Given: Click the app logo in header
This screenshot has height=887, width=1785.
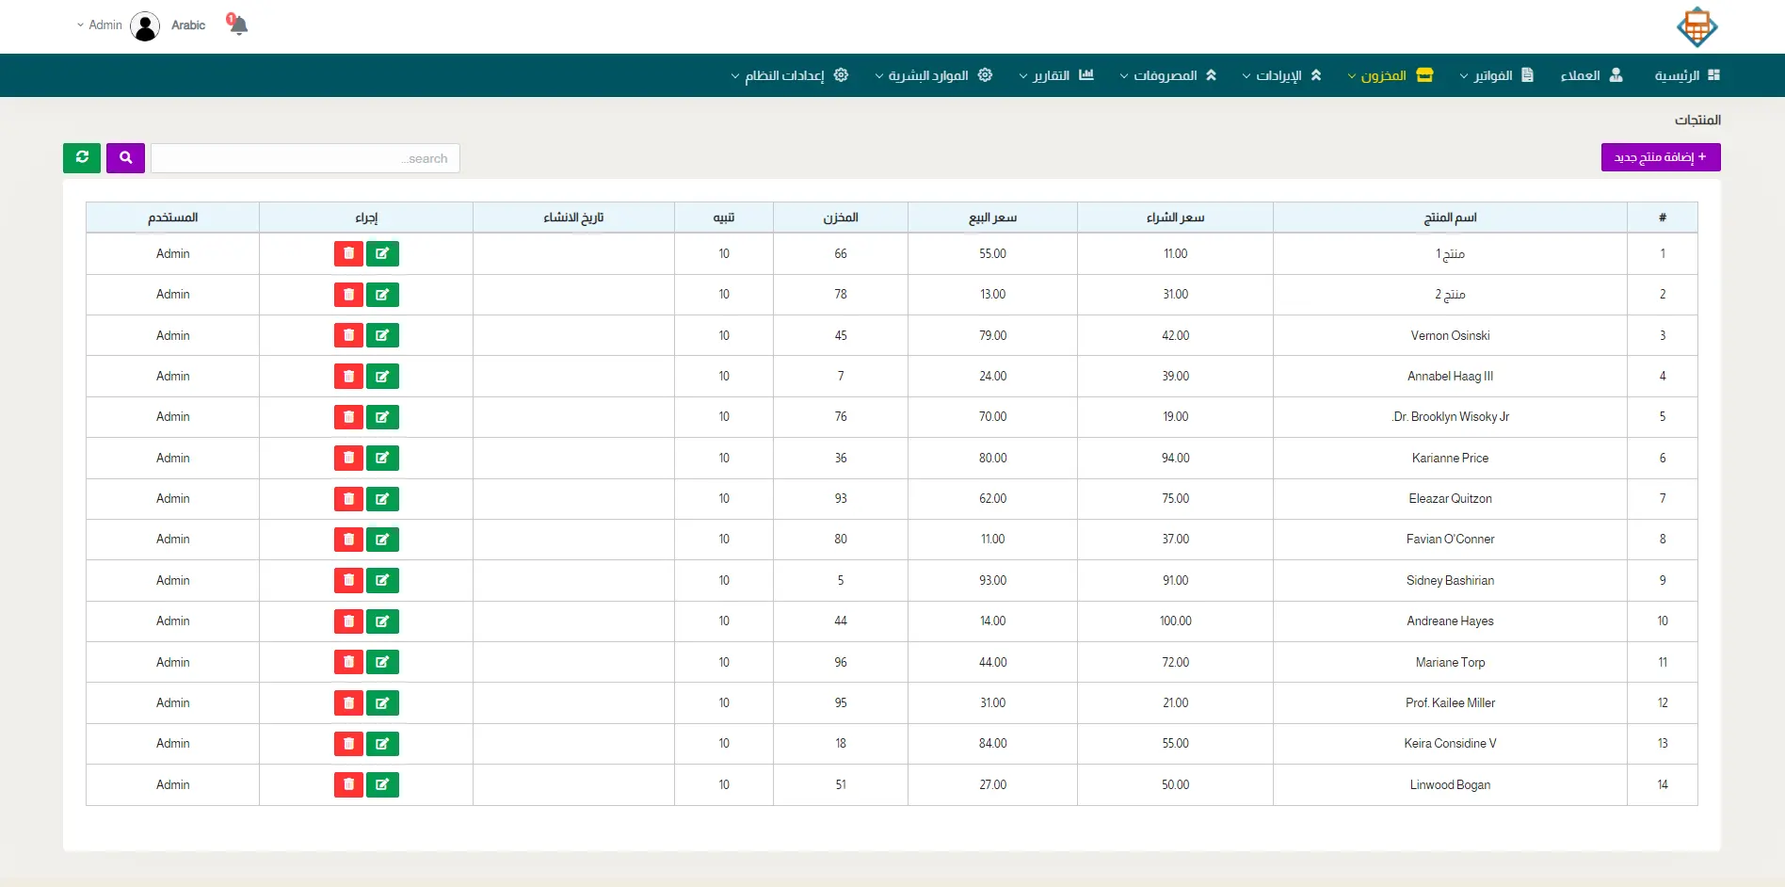Looking at the screenshot, I should pyautogui.click(x=1697, y=27).
